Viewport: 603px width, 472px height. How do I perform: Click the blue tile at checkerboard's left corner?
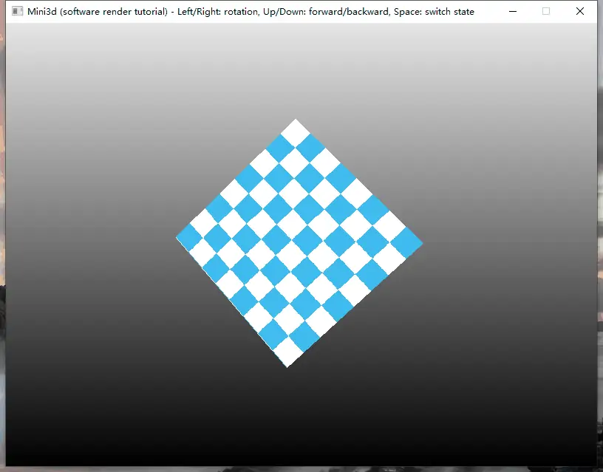coord(189,238)
